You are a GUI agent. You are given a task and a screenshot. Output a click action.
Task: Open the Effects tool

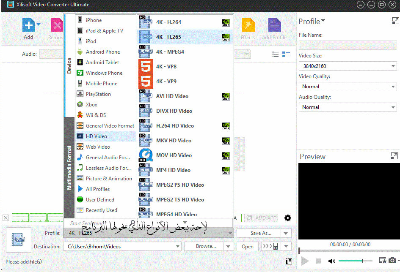click(x=248, y=26)
